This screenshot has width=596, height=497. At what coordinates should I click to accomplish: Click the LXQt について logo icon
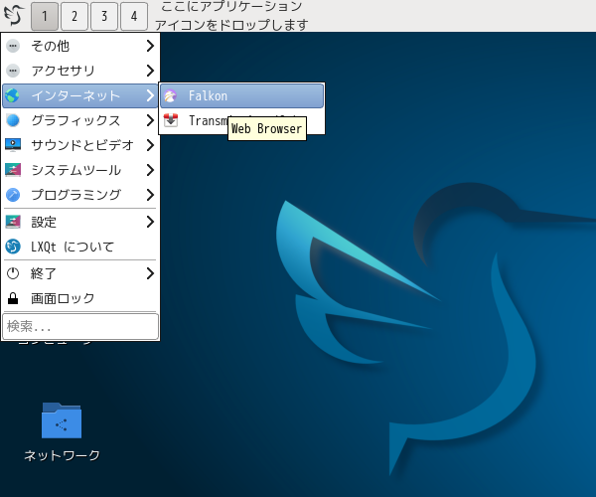point(13,247)
